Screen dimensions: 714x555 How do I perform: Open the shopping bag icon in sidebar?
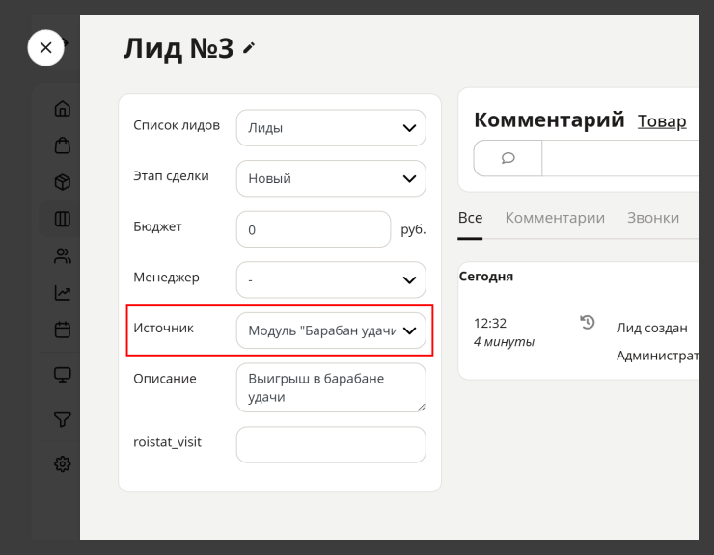(x=63, y=145)
